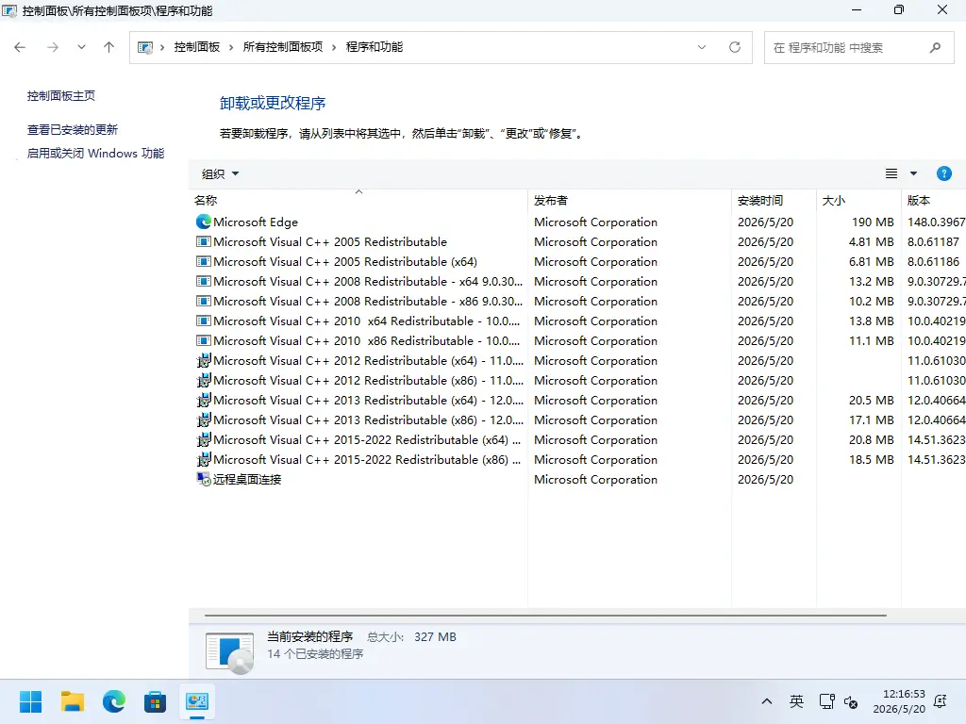Sort by the 发布者 column header

(629, 200)
